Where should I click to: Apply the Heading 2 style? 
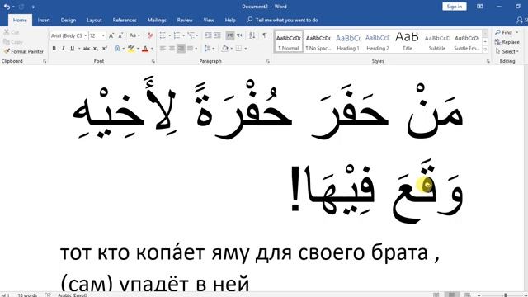(378, 42)
